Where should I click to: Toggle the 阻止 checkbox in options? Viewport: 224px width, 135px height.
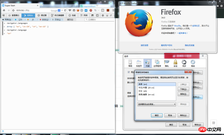(129, 72)
